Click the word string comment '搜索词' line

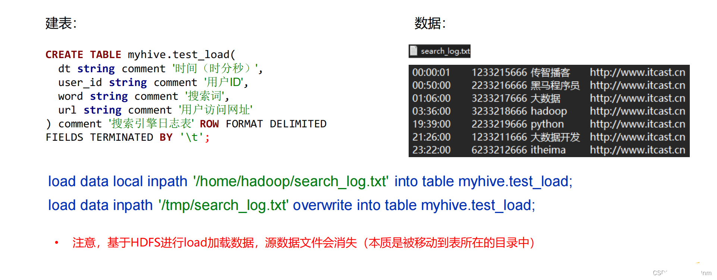(144, 96)
